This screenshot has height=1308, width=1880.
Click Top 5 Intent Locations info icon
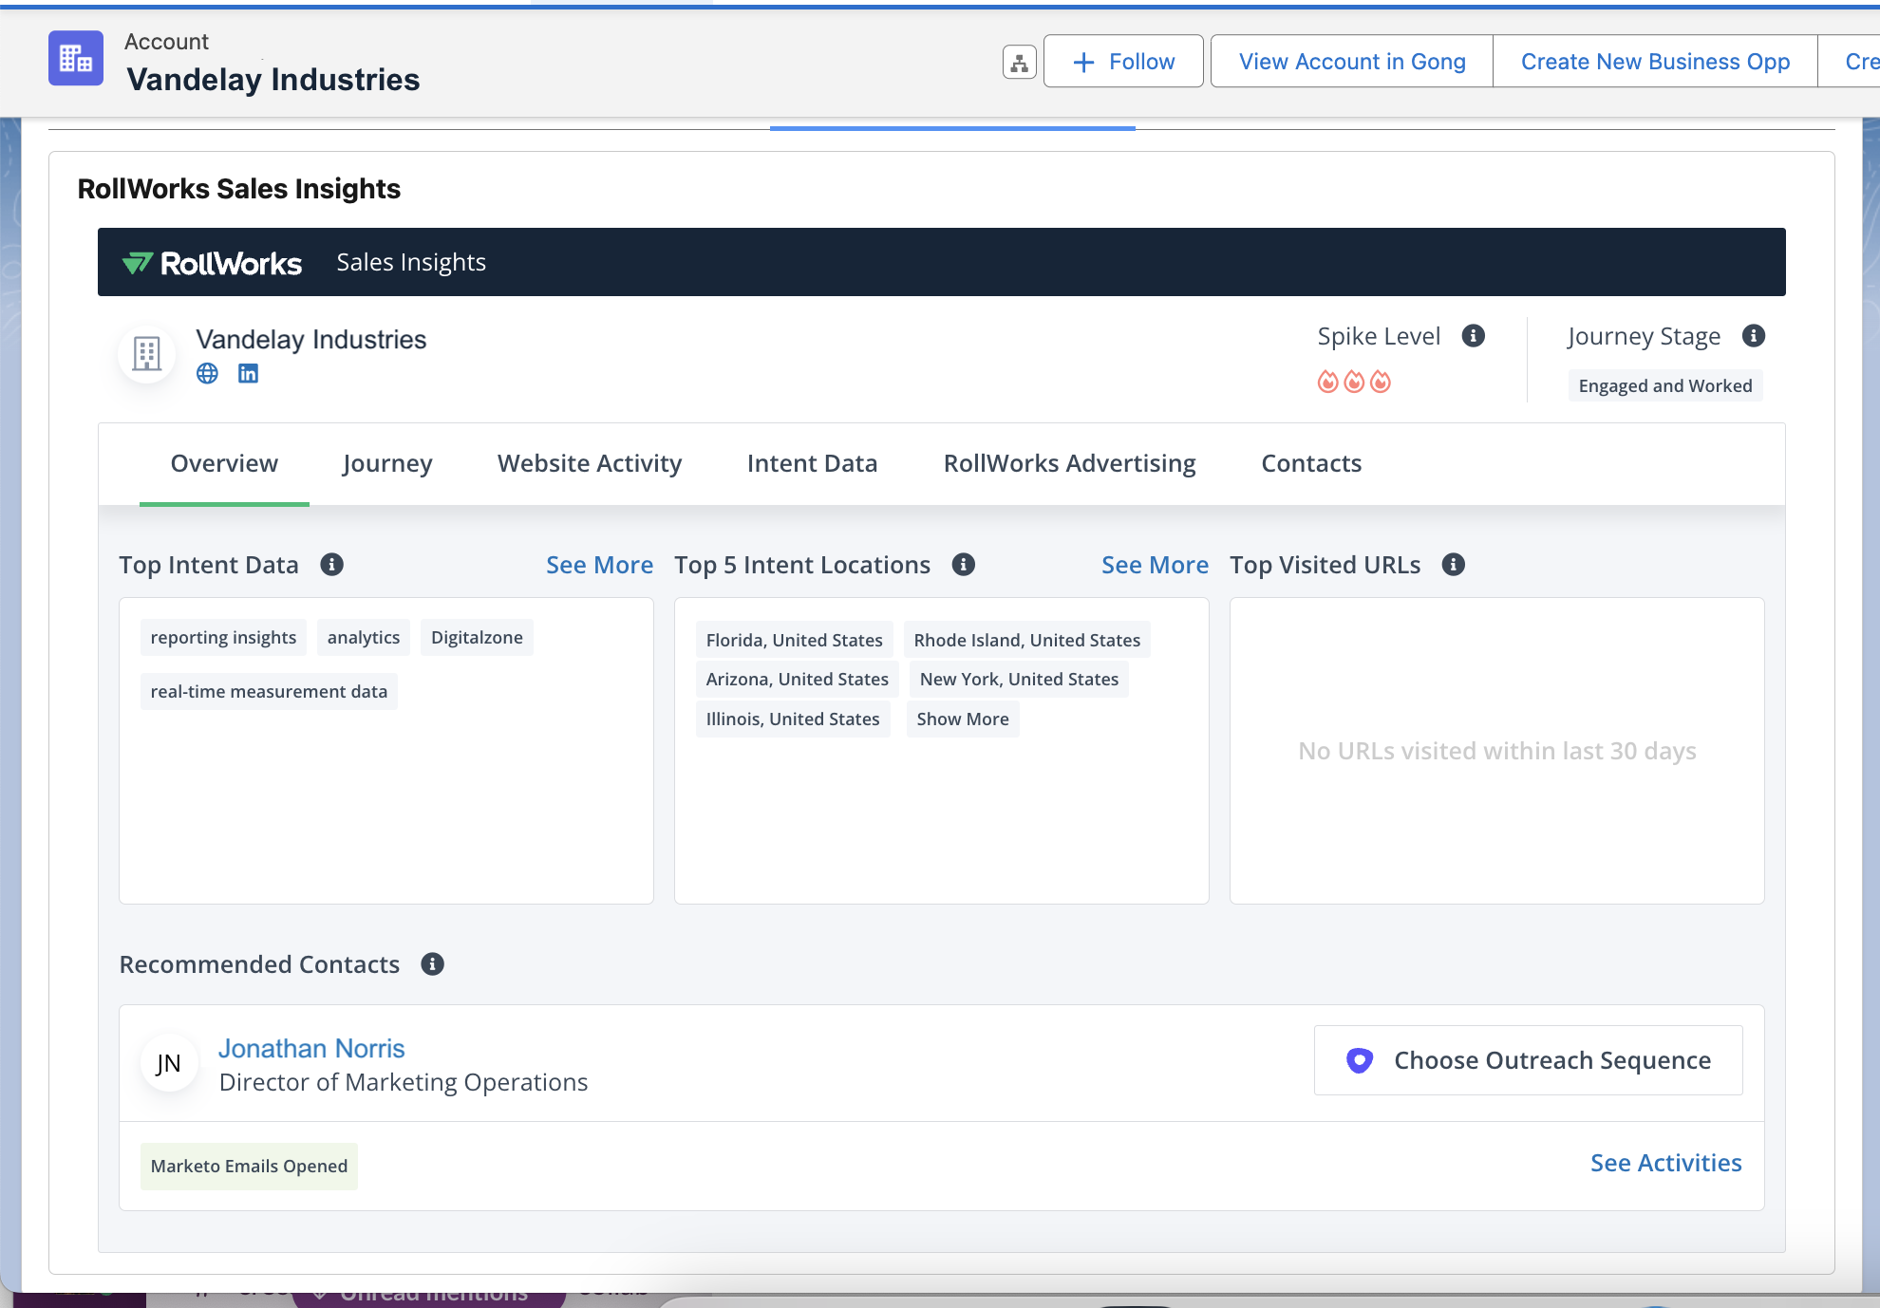[963, 565]
